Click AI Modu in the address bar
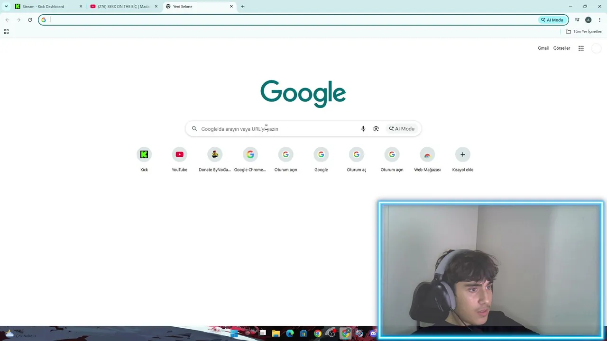Viewport: 607px width, 341px height. [552, 20]
